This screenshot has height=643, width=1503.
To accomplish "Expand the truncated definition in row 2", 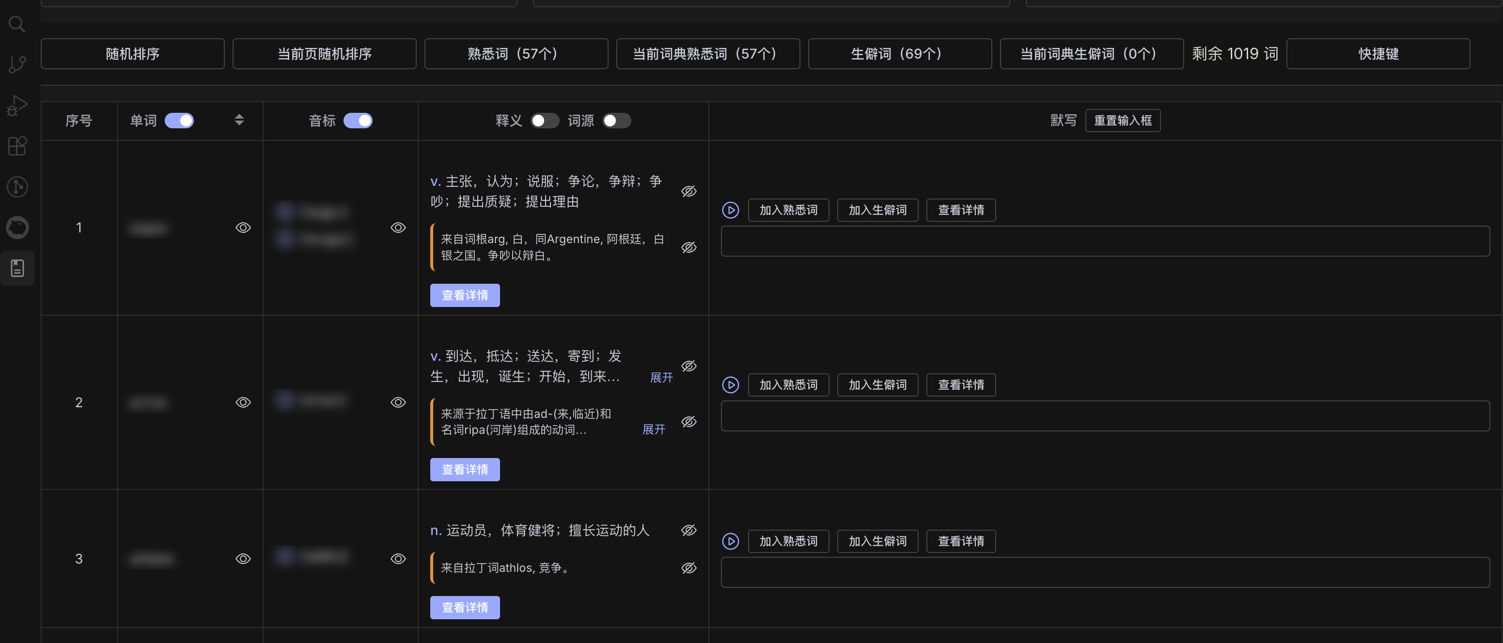I will [661, 378].
